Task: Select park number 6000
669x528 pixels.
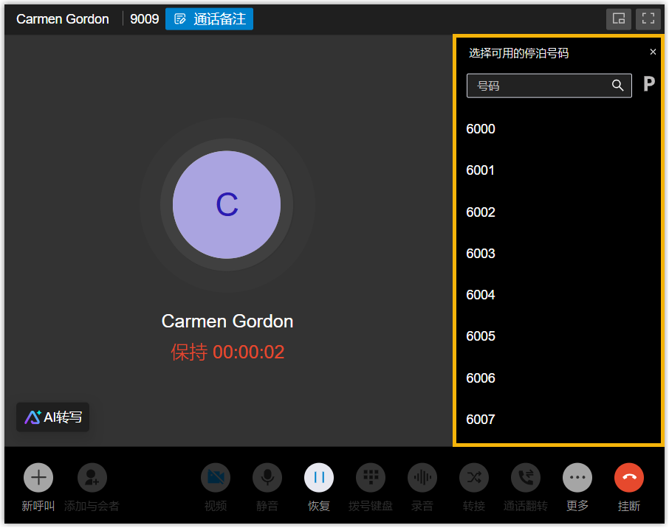Action: point(481,129)
